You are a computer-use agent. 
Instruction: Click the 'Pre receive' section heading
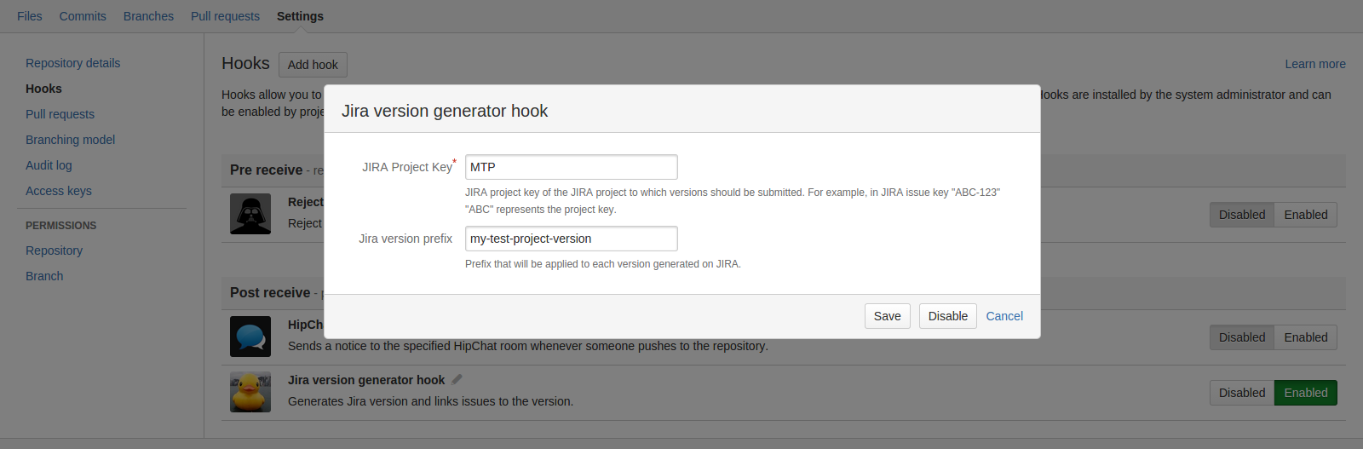click(266, 170)
